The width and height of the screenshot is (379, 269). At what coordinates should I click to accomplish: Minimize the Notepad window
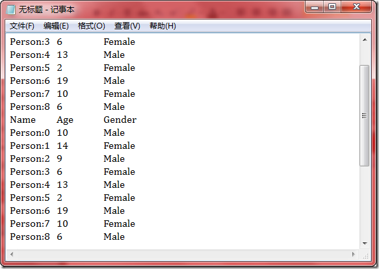315,7
